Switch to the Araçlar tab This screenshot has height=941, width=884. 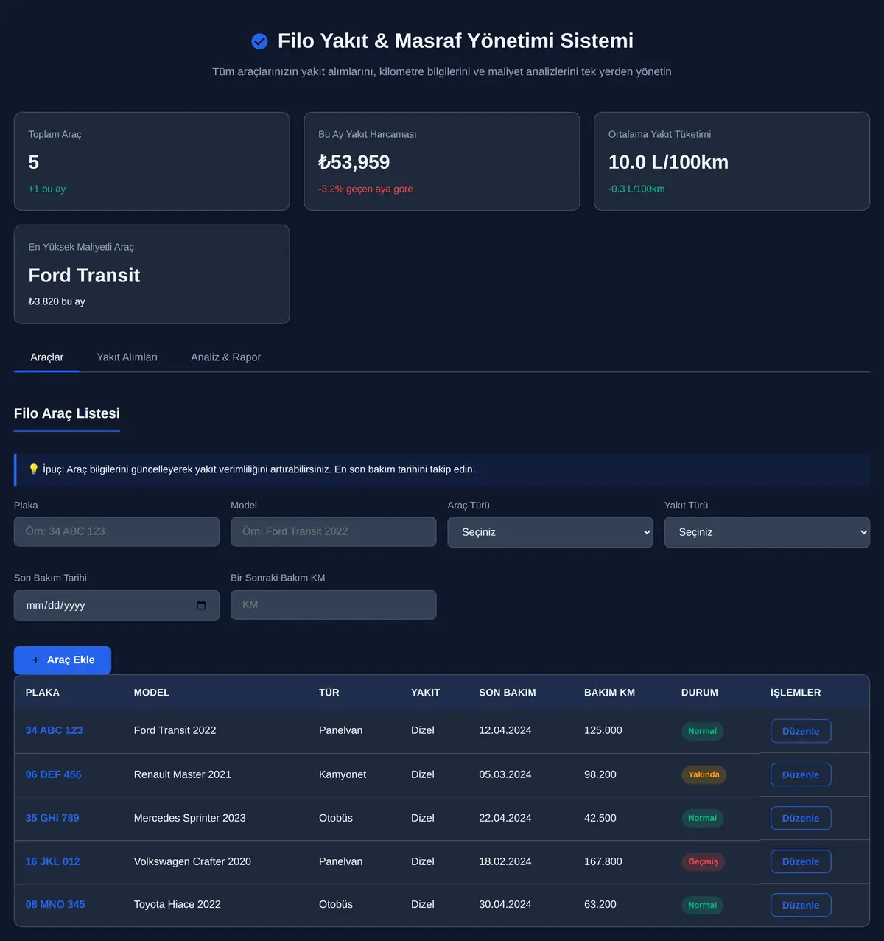point(47,357)
